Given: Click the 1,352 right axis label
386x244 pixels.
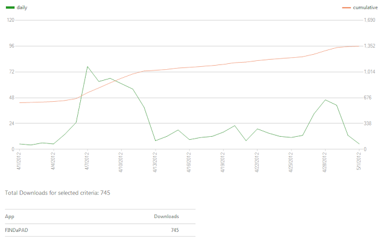Looking at the screenshot, I should coord(370,46).
